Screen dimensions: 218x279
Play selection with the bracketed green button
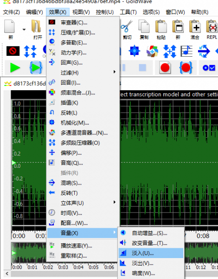36,67
